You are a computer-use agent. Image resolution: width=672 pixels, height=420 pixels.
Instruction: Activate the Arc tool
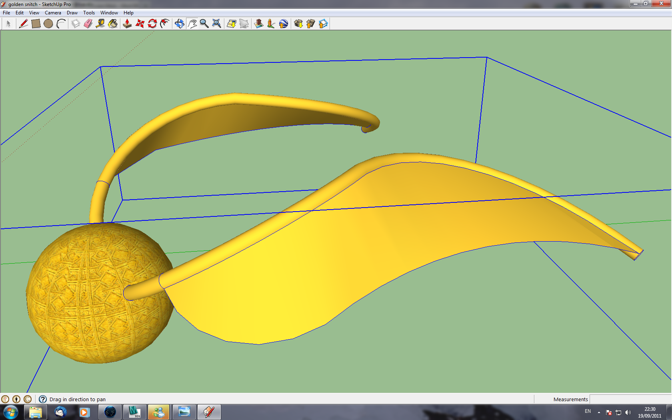(60, 24)
